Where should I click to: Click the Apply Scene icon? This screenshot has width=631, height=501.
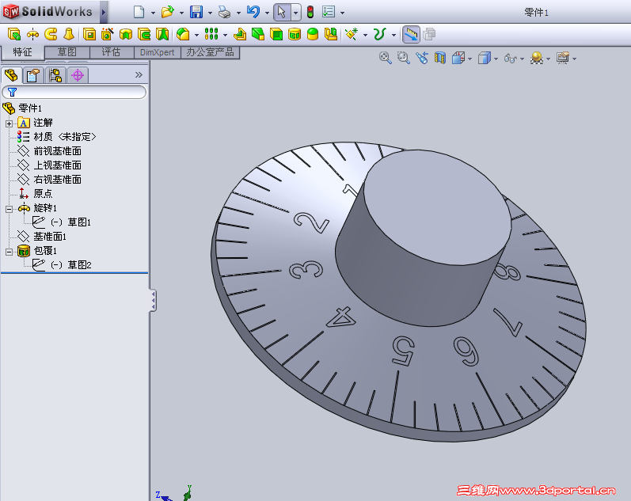pos(537,59)
